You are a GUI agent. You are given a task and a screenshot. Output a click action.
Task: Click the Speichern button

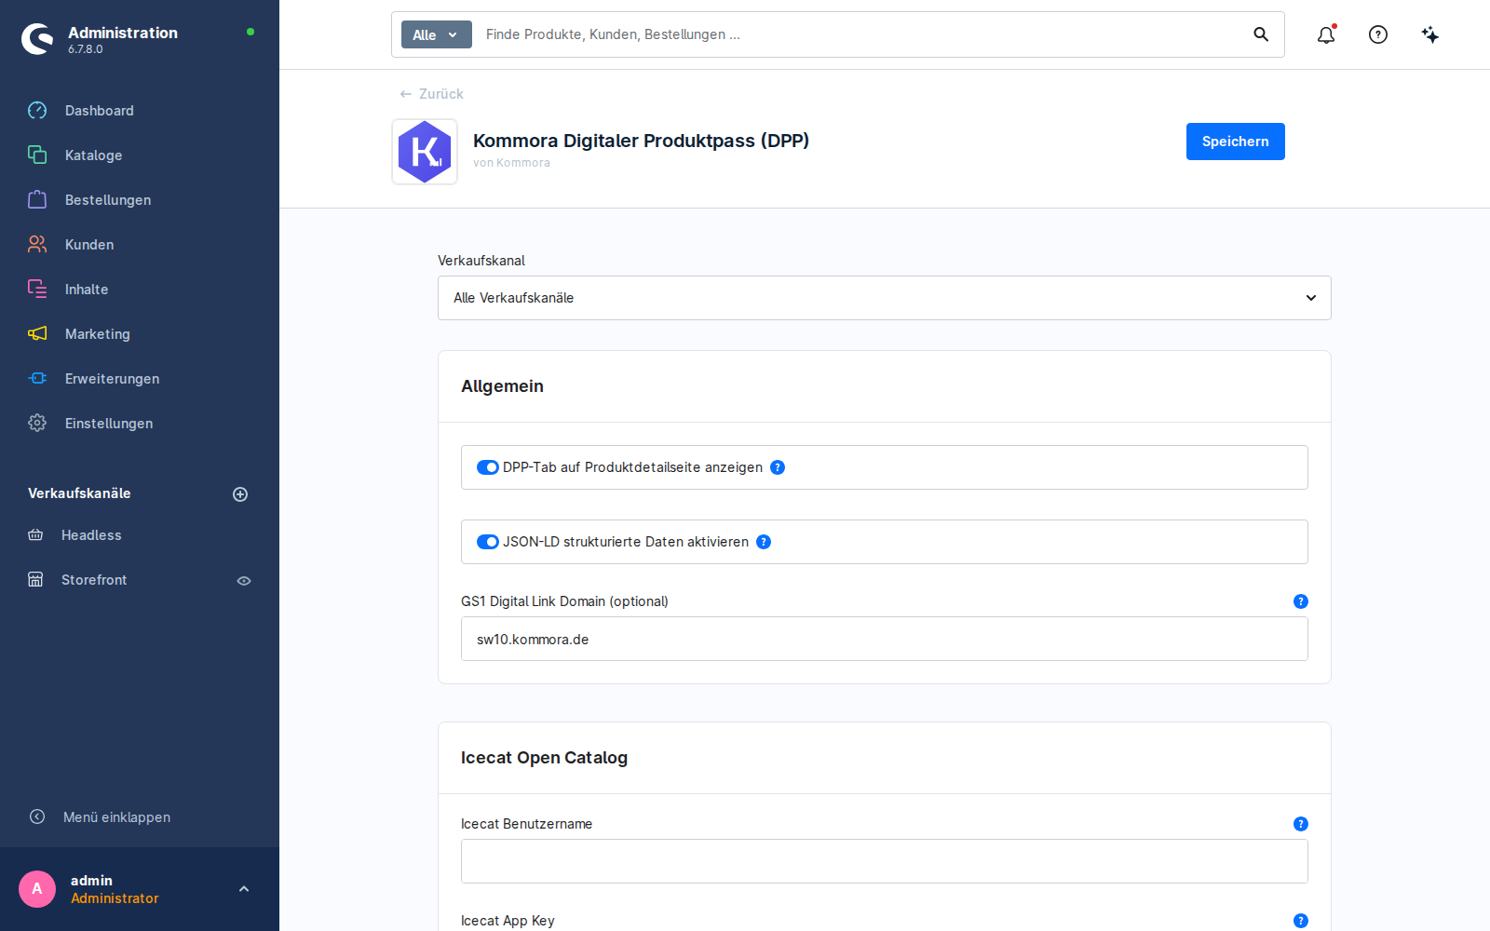coord(1235,142)
